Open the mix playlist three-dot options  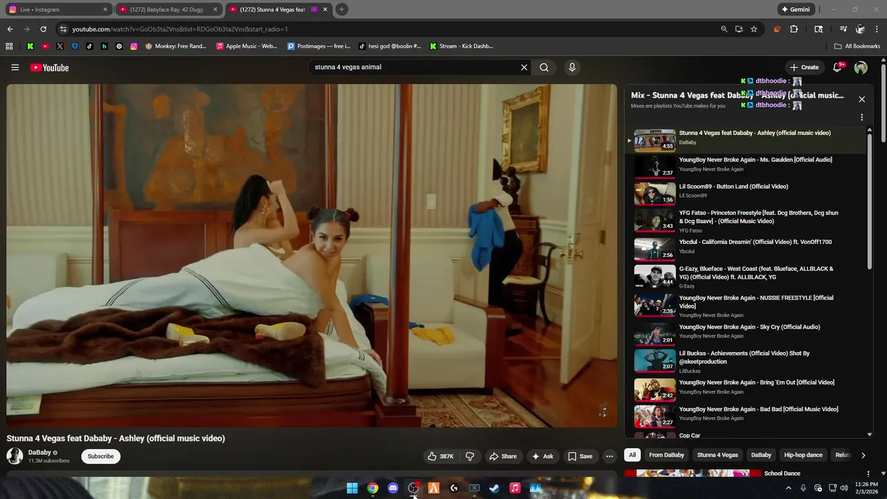click(x=861, y=117)
